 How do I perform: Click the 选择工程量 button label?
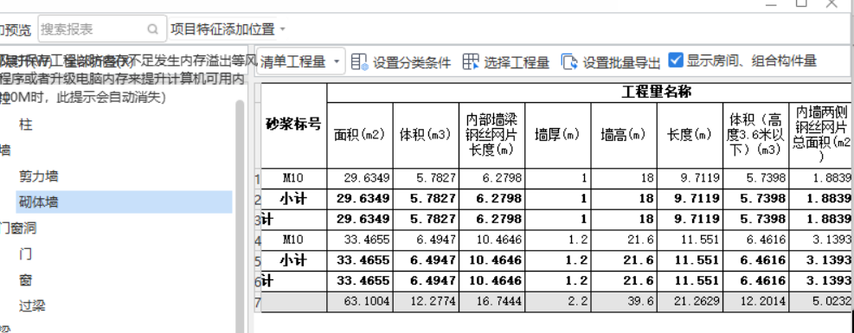point(517,62)
